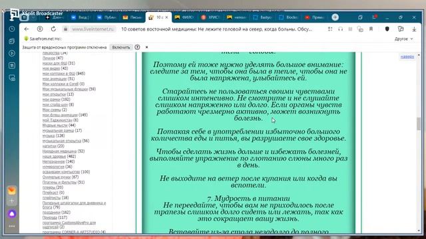Click the www.liveinternet.ru address field

tap(93, 29)
